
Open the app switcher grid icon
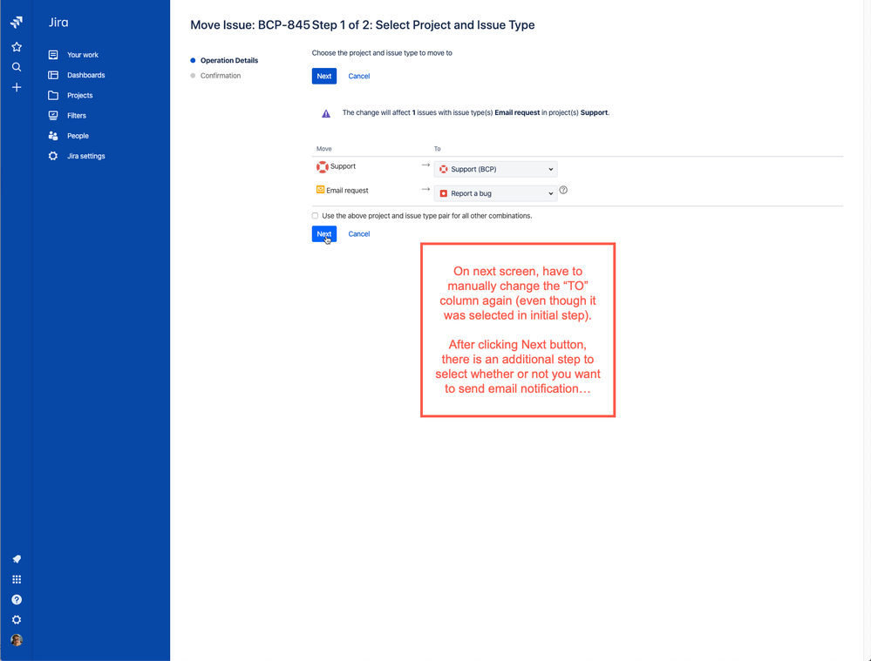(17, 579)
